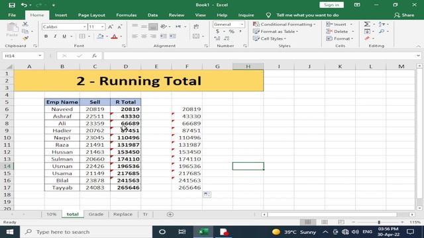Click the font color red A swatch

pos(115,36)
